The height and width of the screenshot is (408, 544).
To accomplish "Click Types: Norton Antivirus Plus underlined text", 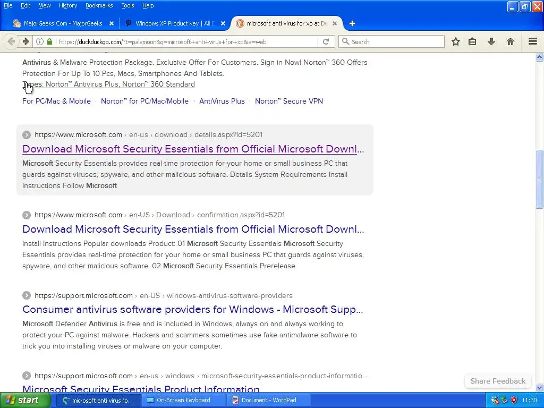I will click(108, 84).
